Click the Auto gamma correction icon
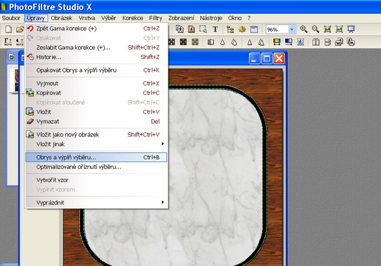This screenshot has width=381, height=266. tap(8, 42)
